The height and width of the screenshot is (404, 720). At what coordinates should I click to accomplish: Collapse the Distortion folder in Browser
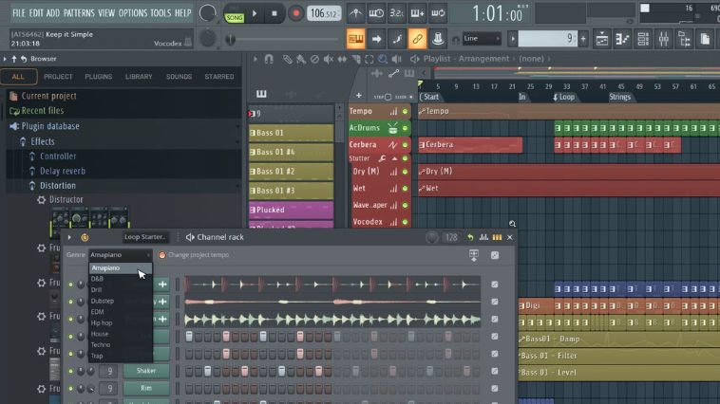click(x=57, y=186)
